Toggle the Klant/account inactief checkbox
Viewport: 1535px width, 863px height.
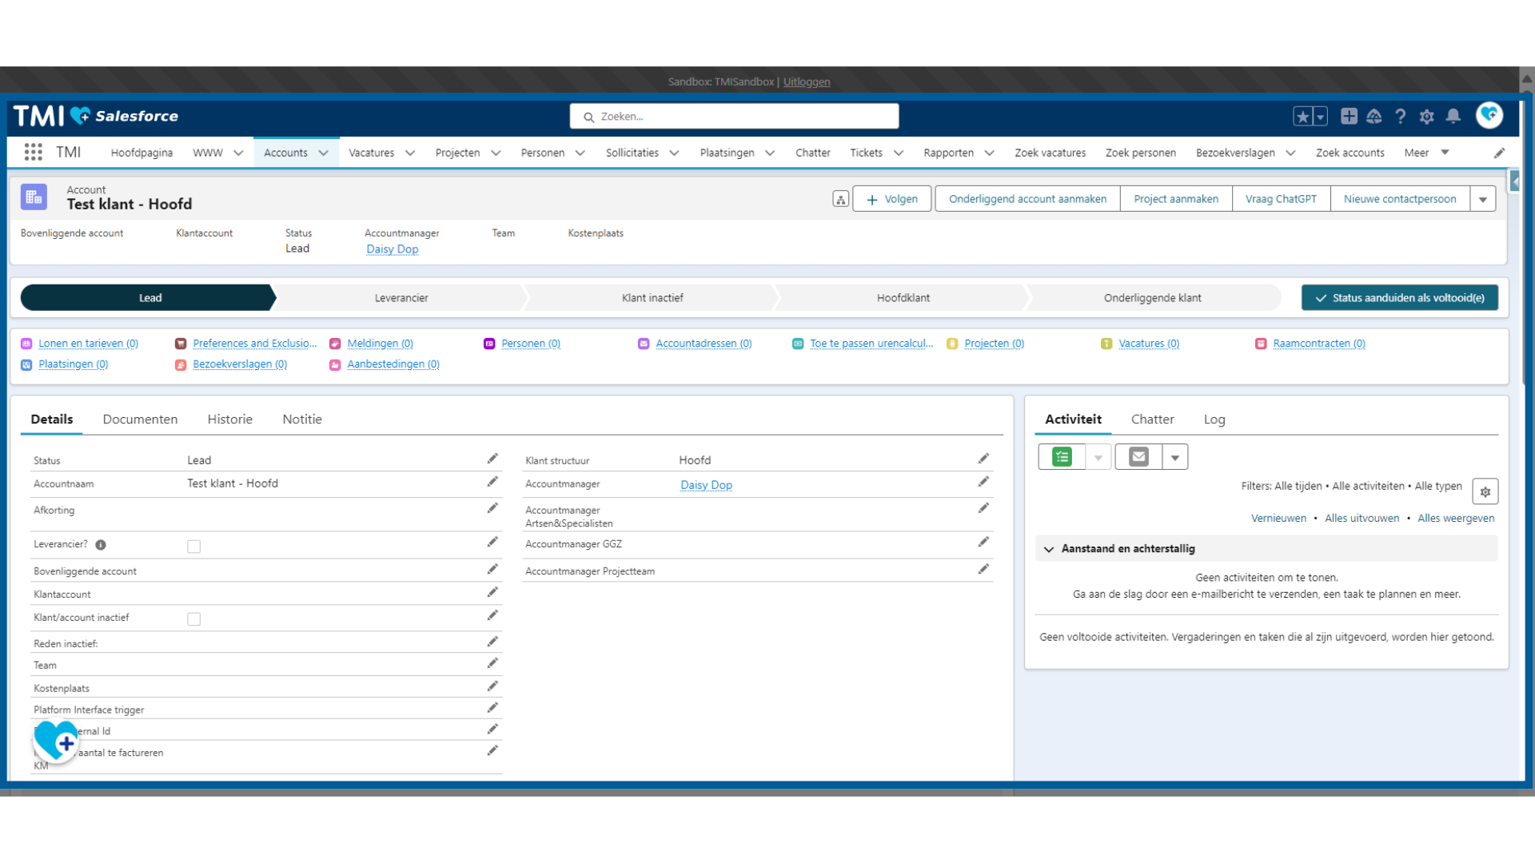click(x=193, y=619)
